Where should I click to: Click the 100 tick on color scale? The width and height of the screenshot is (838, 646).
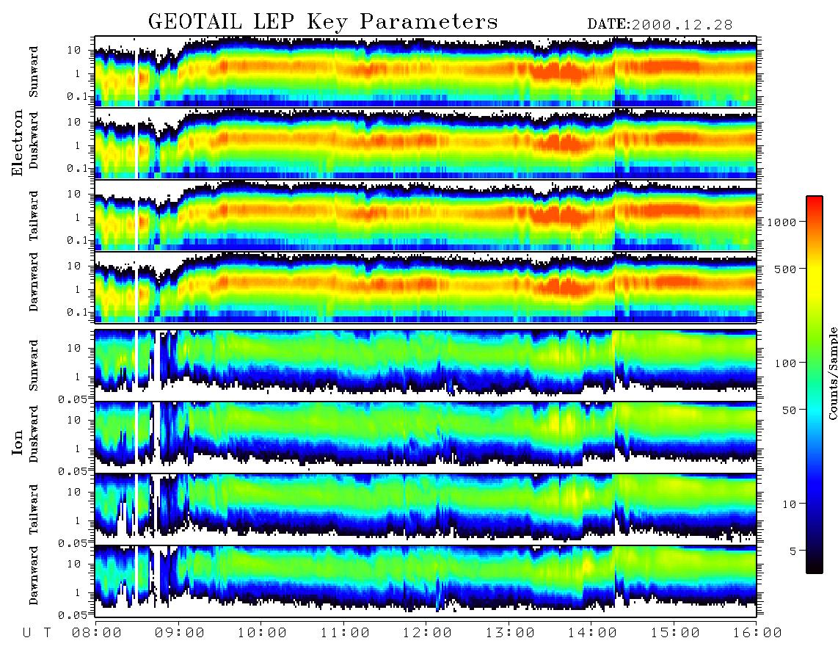785,363
